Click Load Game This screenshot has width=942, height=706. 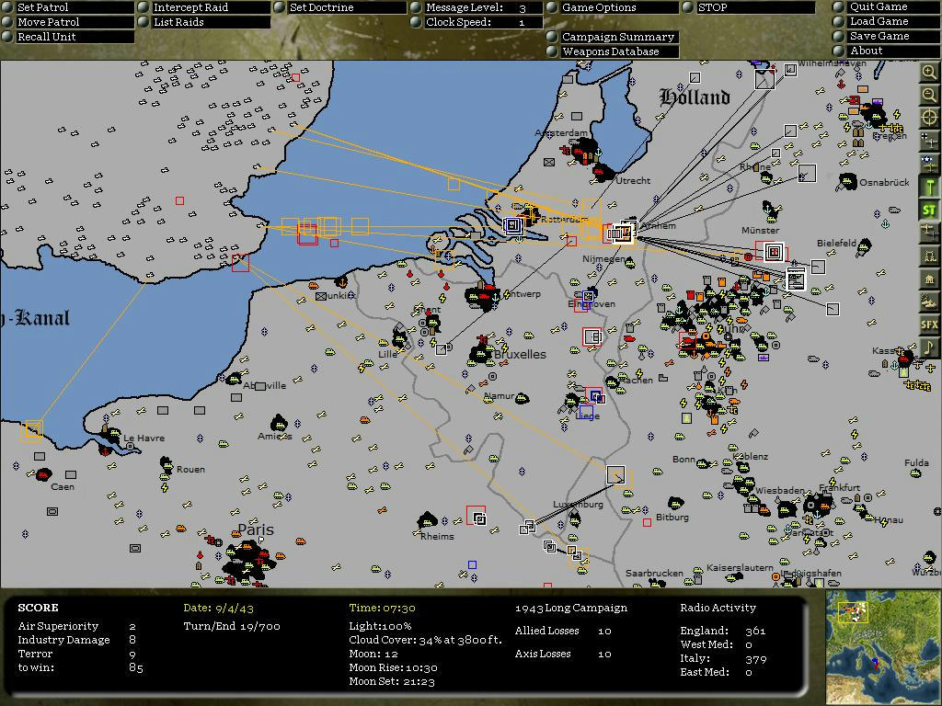[886, 21]
